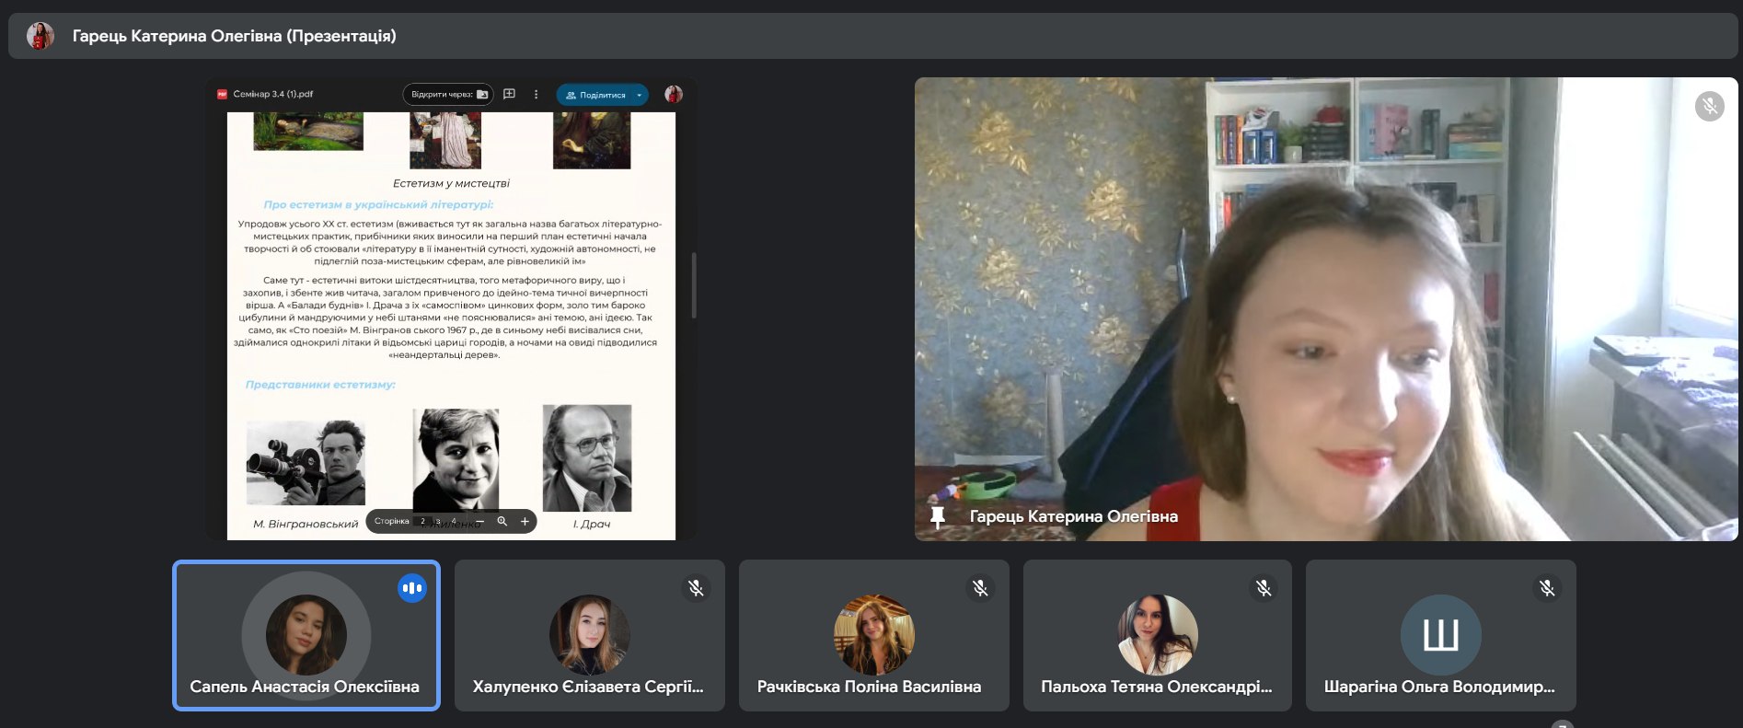Click the 'Сторінка' label in the page toolbar

point(391,521)
